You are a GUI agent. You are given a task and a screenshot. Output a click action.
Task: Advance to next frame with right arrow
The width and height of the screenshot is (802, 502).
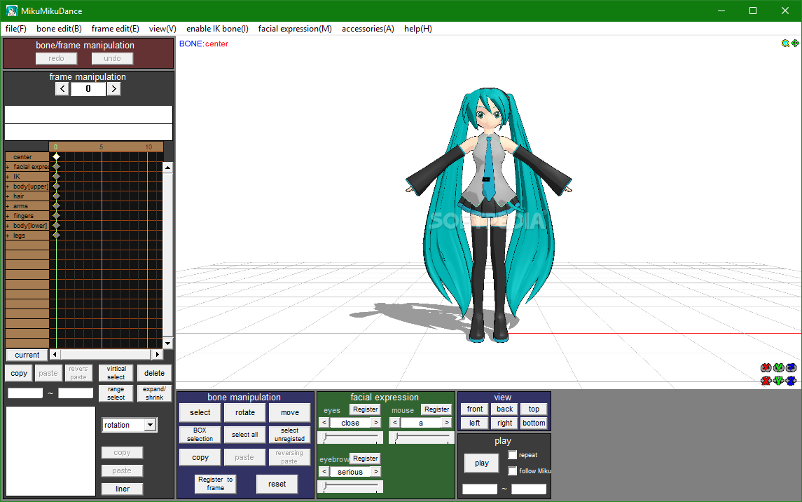point(113,88)
